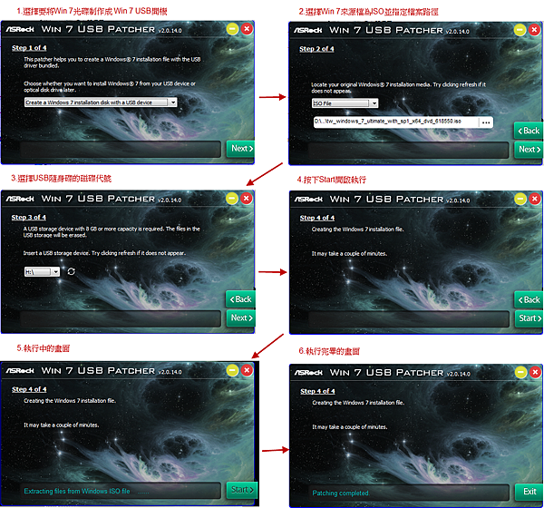Click Back in the step 4 start window
This screenshot has width=544, height=508.
(x=529, y=299)
